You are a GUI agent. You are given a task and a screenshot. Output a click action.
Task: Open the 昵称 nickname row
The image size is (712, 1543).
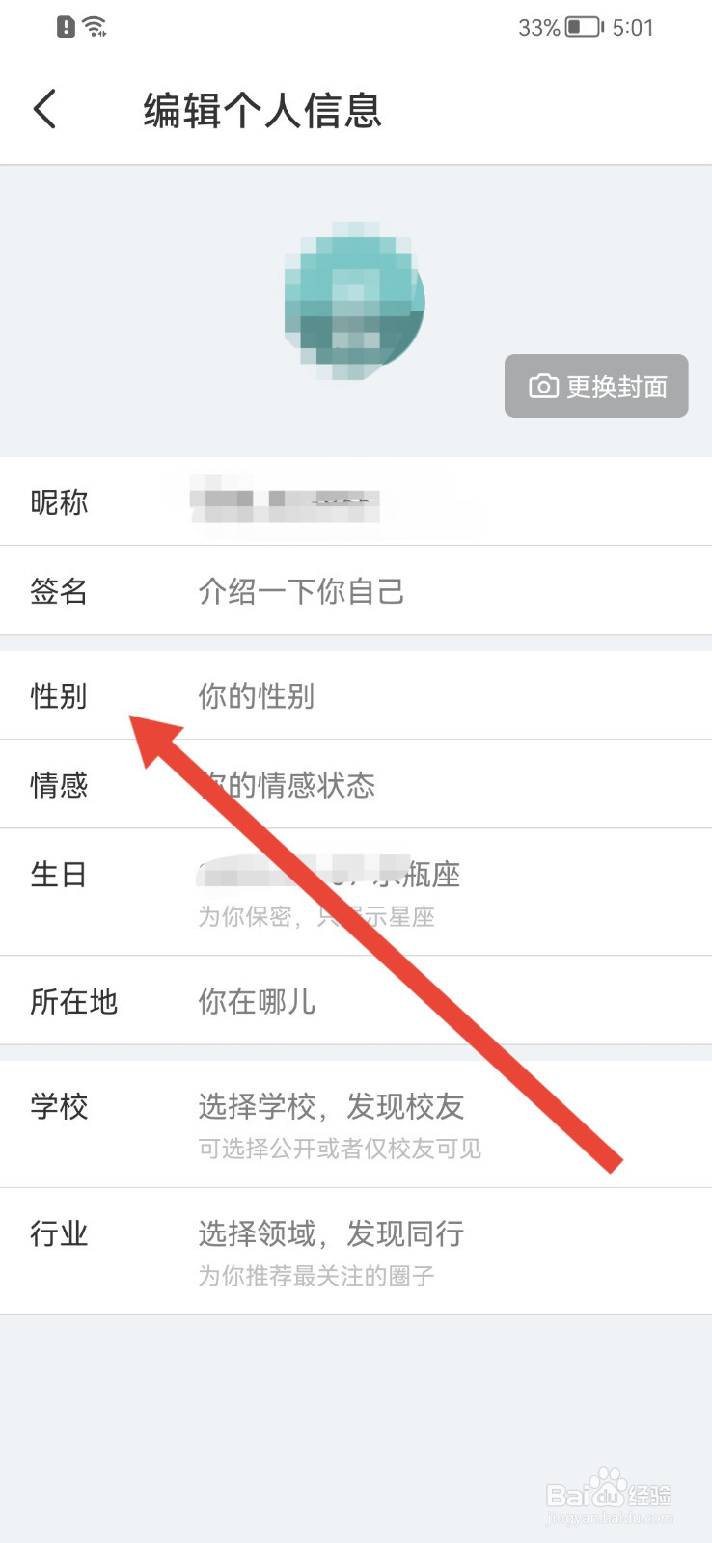(356, 501)
